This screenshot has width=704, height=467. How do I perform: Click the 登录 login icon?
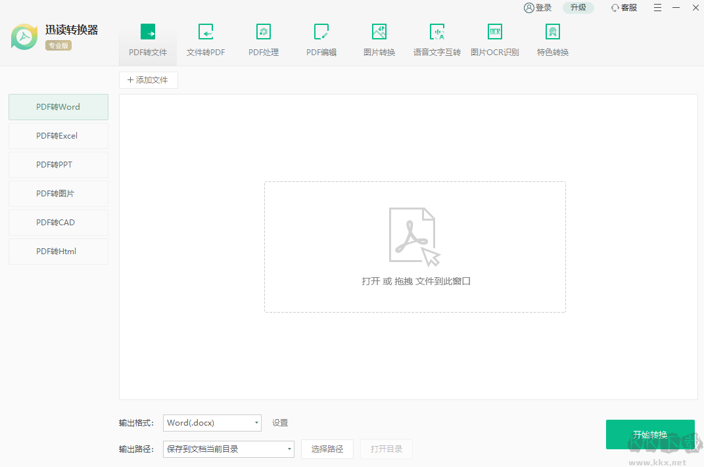[538, 8]
